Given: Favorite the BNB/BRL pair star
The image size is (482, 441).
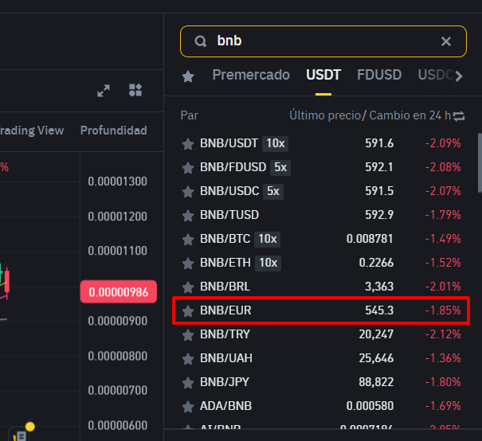Looking at the screenshot, I should tap(188, 287).
